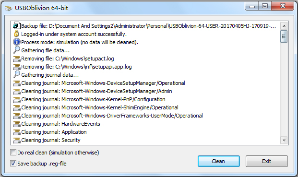Click the blue info icon beside Process mode
The height and width of the screenshot is (177, 298).
coord(16,42)
